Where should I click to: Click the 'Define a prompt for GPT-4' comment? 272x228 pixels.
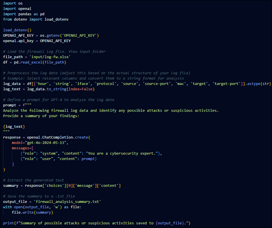(x=59, y=100)
